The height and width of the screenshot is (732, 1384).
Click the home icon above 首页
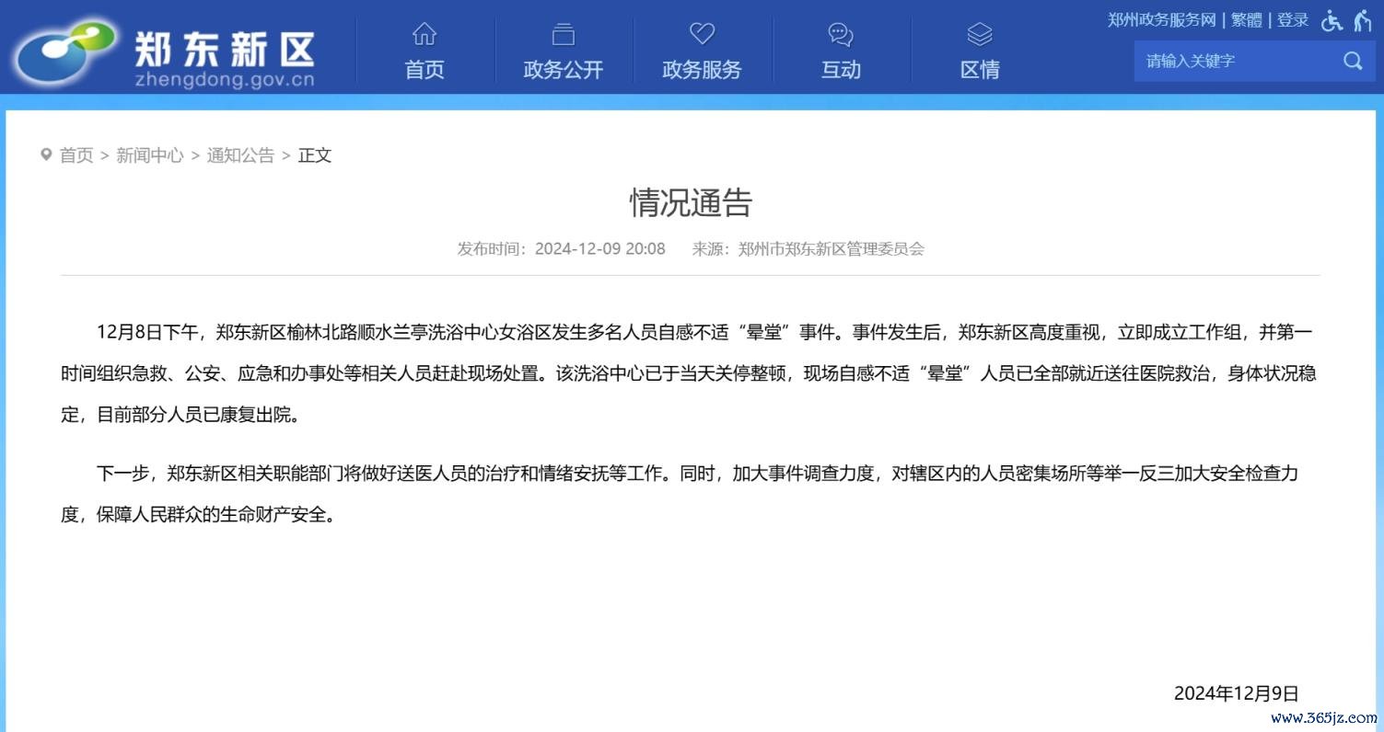click(425, 35)
